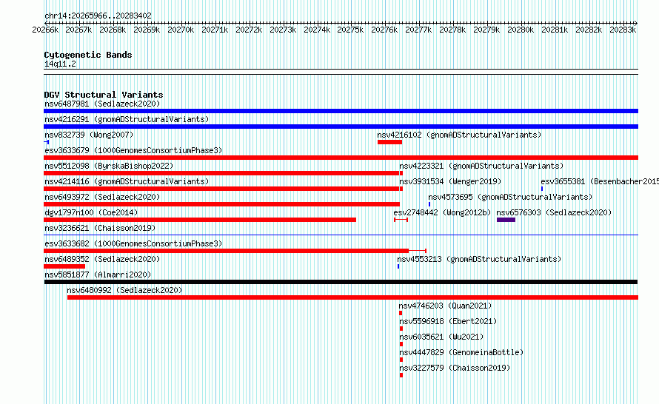The height and width of the screenshot is (404, 659).
Task: Click the 20283k ruler tick label
Action: point(623,30)
